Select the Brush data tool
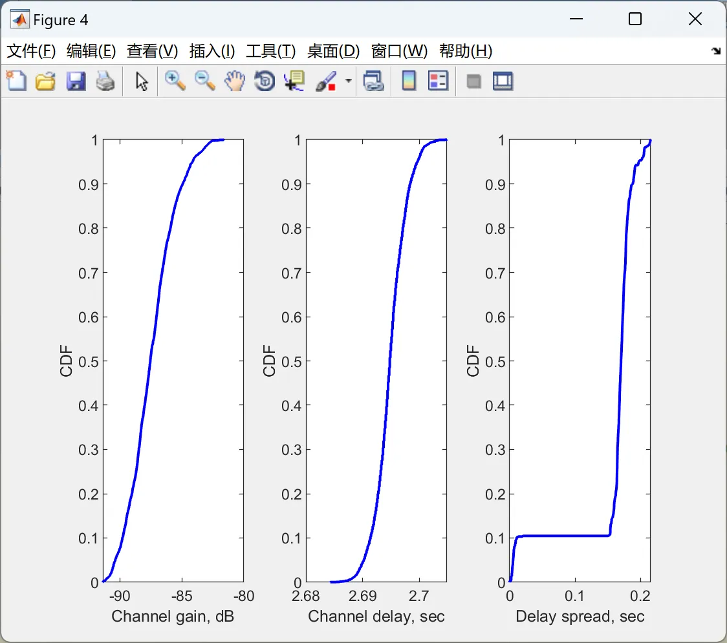The height and width of the screenshot is (643, 727). (326, 81)
